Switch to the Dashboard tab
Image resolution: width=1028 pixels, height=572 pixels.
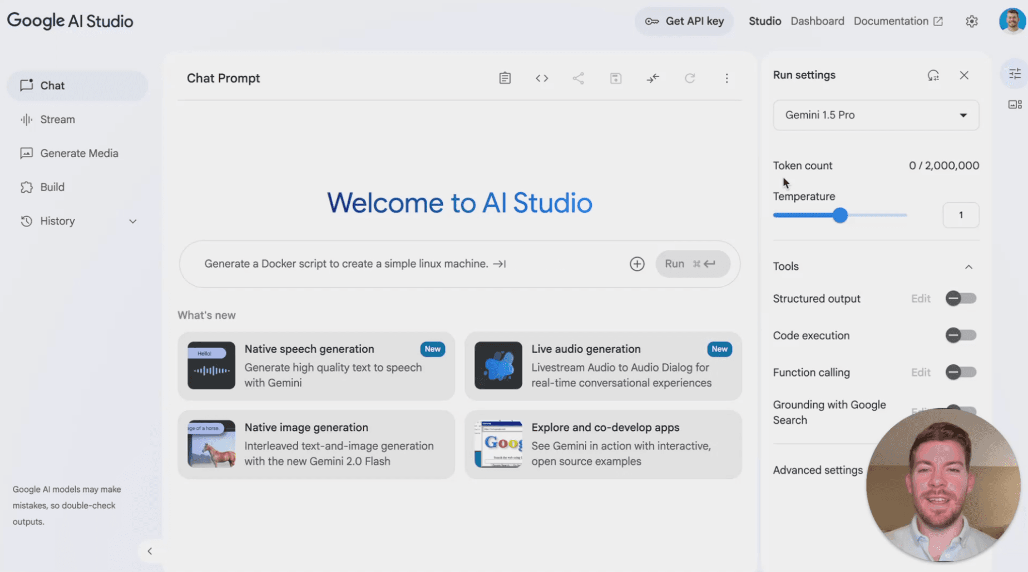tap(817, 21)
